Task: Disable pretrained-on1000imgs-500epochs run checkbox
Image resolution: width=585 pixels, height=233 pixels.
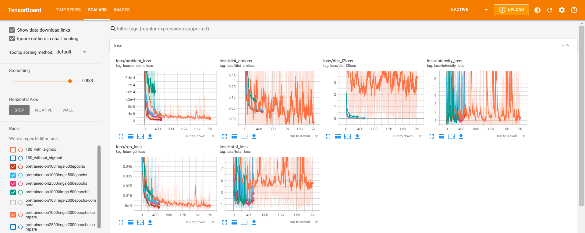Action: pos(13,175)
